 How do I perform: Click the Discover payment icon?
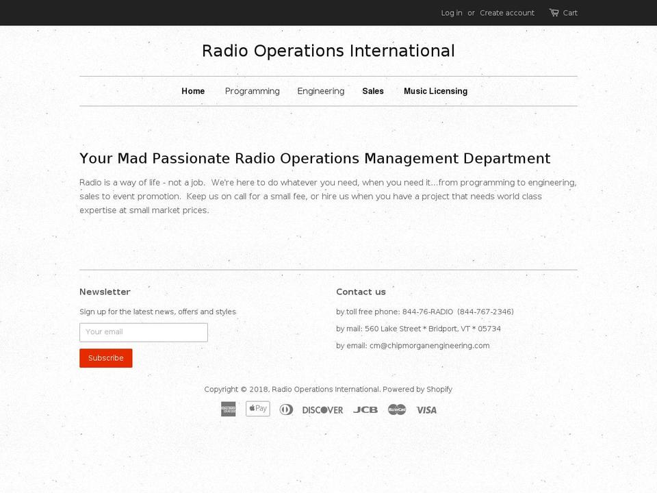322,410
